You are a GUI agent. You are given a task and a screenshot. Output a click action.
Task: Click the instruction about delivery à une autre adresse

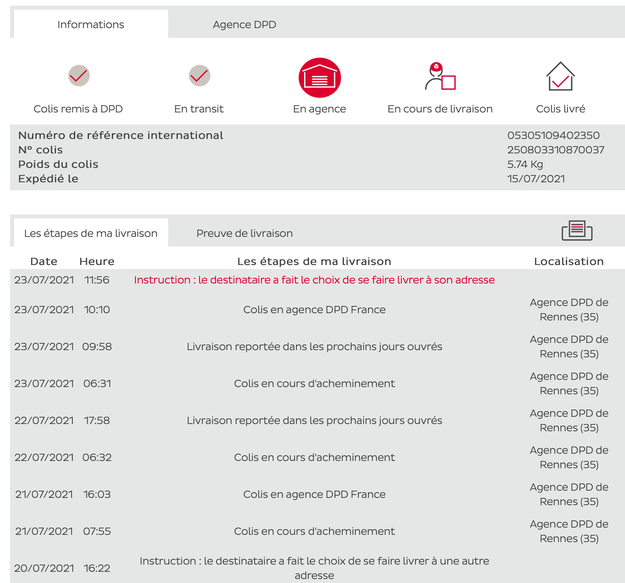click(315, 568)
